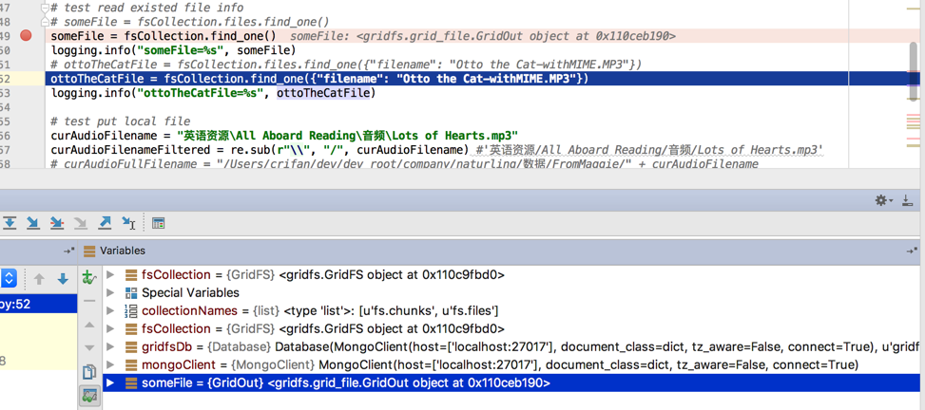Image resolution: width=925 pixels, height=410 pixels.
Task: Click the Run to Cursor icon
Action: [x=128, y=223]
